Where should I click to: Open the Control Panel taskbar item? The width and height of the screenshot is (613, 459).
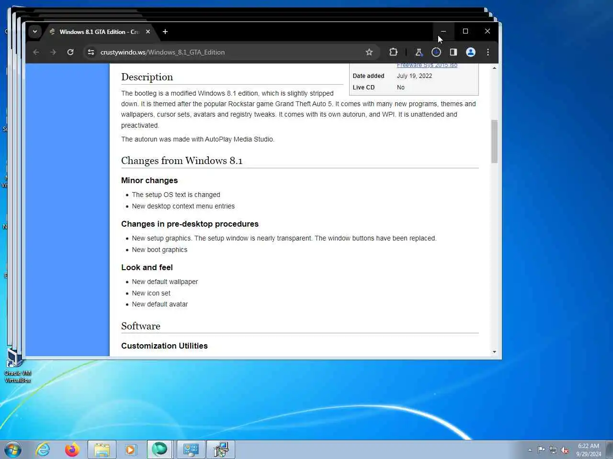[191, 449]
